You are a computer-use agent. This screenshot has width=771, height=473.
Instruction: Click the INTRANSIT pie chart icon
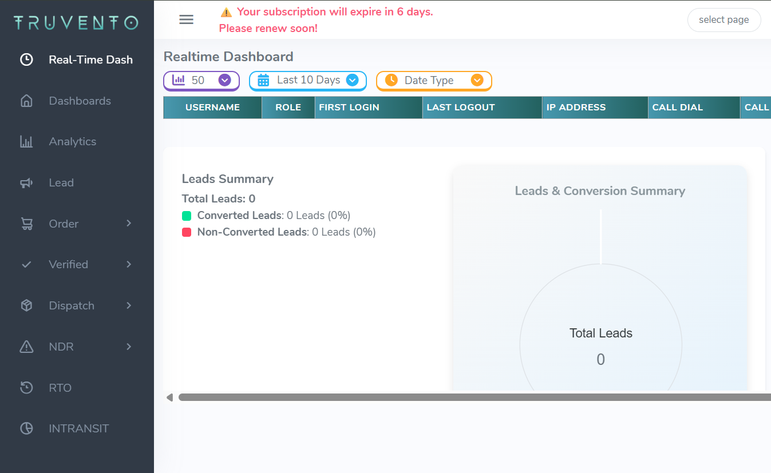[26, 428]
